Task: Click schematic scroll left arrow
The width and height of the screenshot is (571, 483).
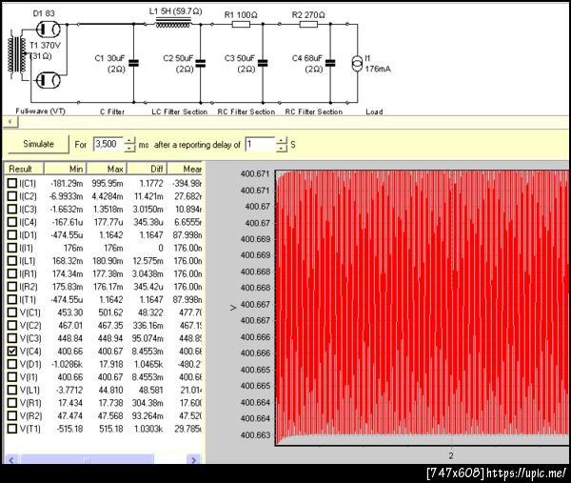Action: point(10,122)
